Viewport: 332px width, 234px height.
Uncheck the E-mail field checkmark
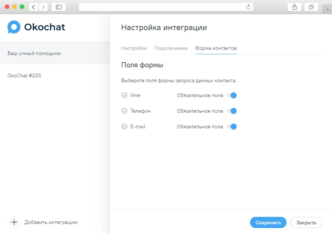coord(124,126)
